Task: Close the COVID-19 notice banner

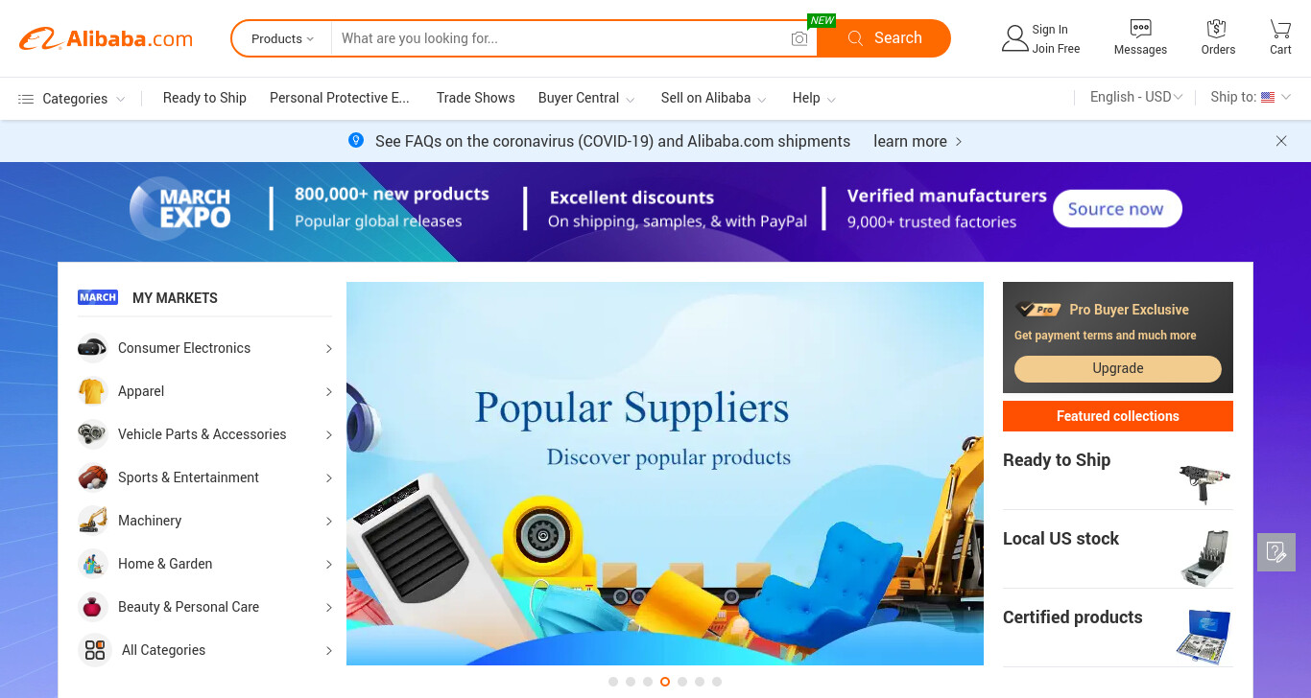Action: click(x=1281, y=141)
